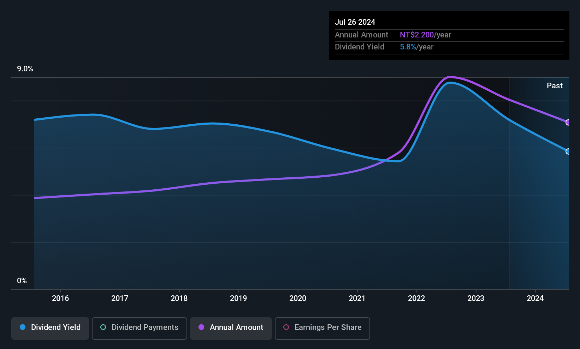
Task: Click the NT$2.200/year tooltip value
Action: click(x=426, y=35)
